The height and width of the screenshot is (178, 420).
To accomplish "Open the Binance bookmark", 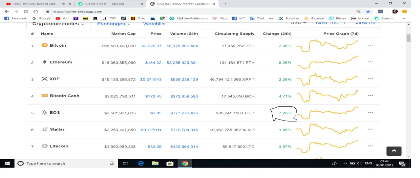I will (x=314, y=18).
